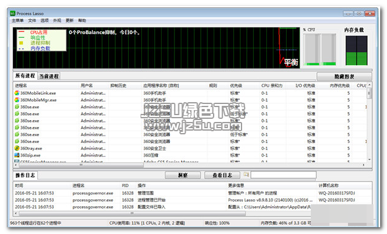
Task: Select the 360tray.exe process row
Action: [190, 149]
